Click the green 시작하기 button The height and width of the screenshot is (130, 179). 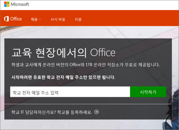pyautogui.click(x=148, y=92)
